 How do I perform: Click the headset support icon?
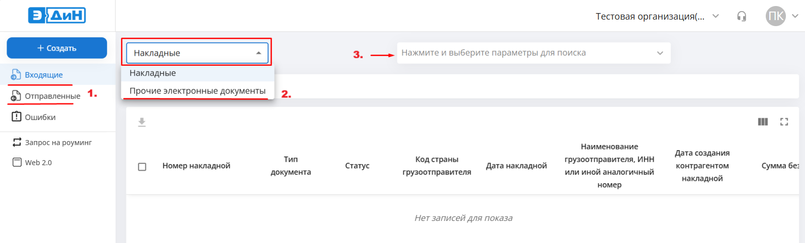741,17
